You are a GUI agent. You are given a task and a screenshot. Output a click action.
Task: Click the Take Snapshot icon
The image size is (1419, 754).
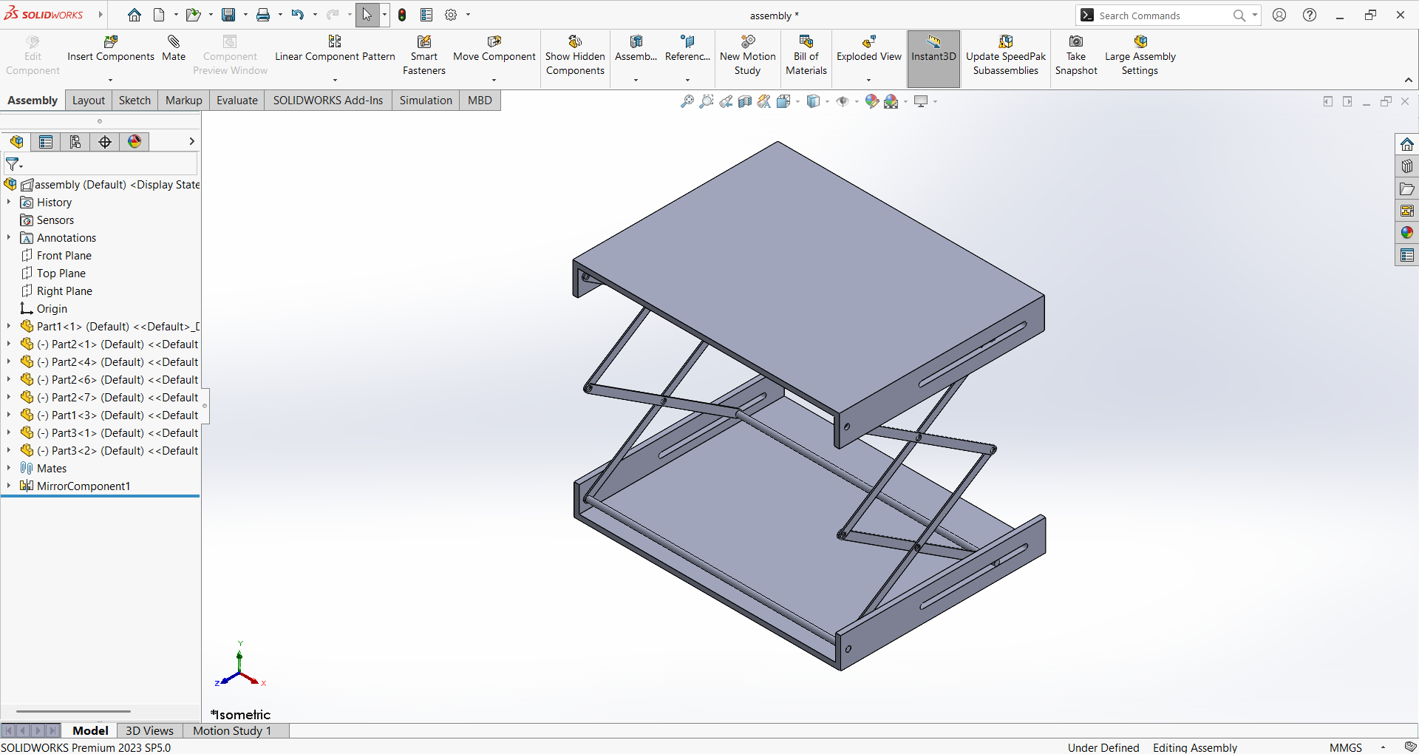[x=1076, y=42]
